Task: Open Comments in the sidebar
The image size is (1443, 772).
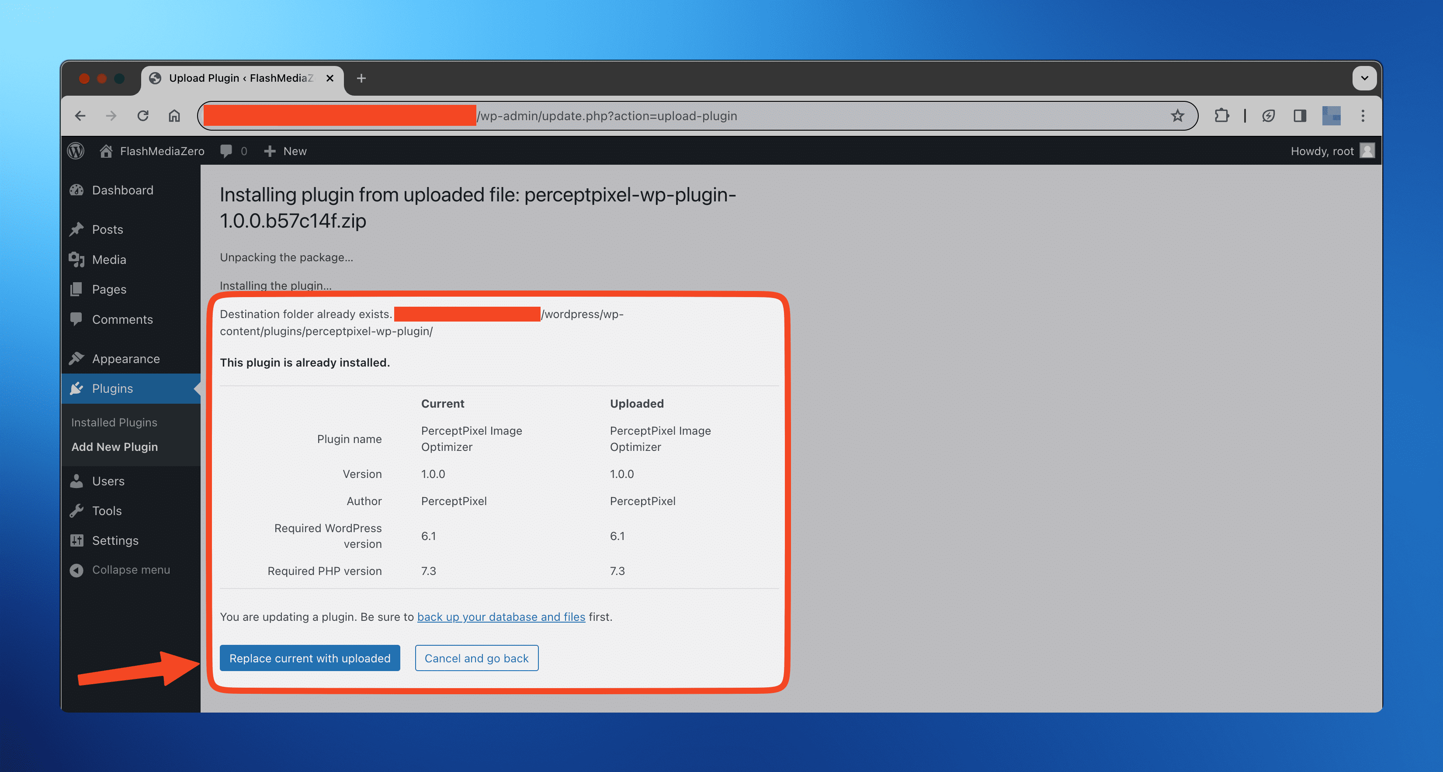Action: point(131,320)
